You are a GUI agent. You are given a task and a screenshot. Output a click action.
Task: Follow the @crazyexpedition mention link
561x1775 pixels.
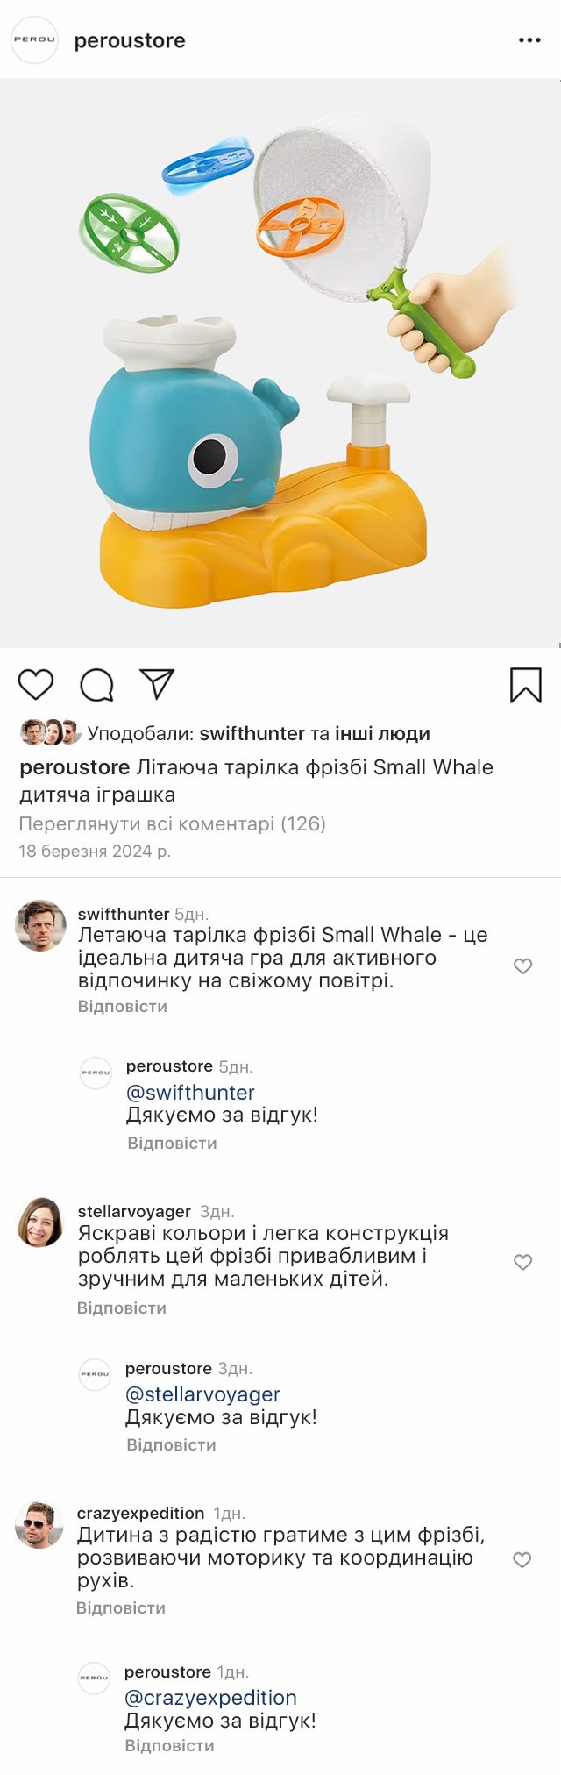210,1697
